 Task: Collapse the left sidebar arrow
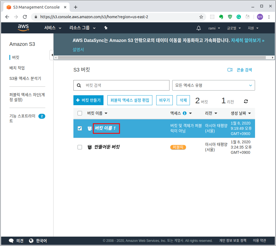point(52,55)
